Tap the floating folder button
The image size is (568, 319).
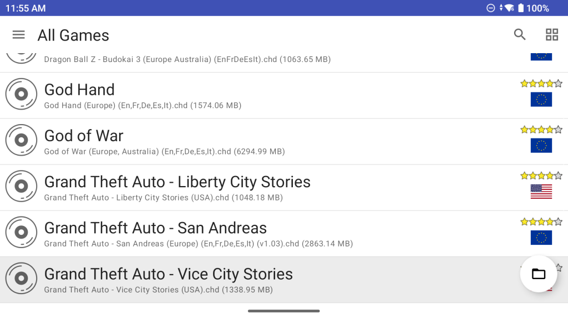[x=538, y=274]
